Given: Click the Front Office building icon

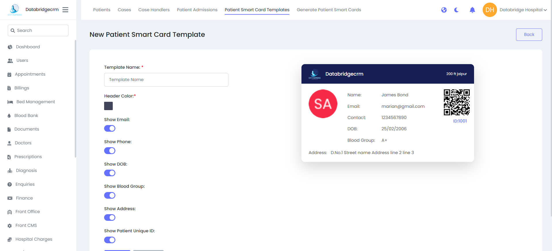Looking at the screenshot, I should 10,212.
